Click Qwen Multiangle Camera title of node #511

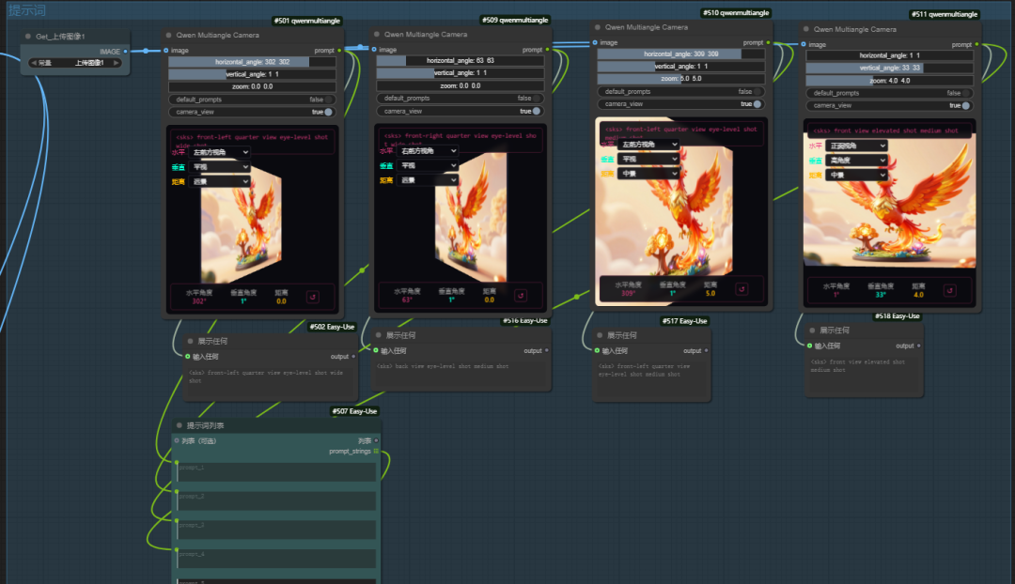(854, 29)
